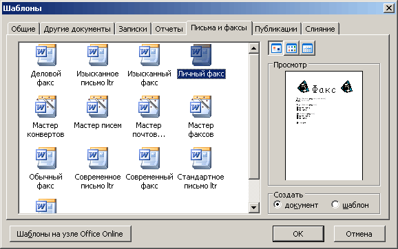The image size is (398, 249).
Task: Click the Деловой факс label text
Action: tap(46, 78)
